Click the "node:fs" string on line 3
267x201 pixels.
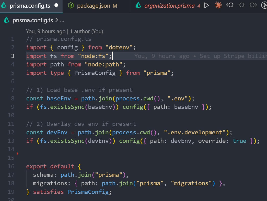[93, 56]
